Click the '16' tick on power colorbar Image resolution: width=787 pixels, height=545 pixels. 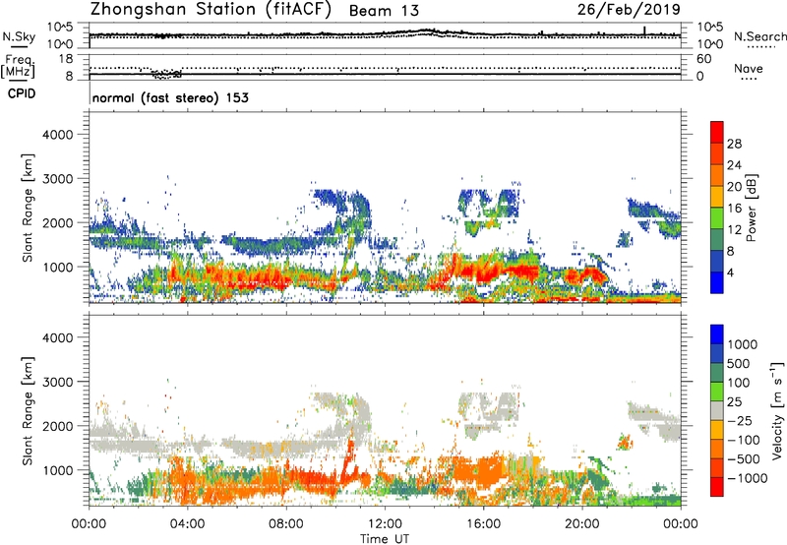(734, 209)
